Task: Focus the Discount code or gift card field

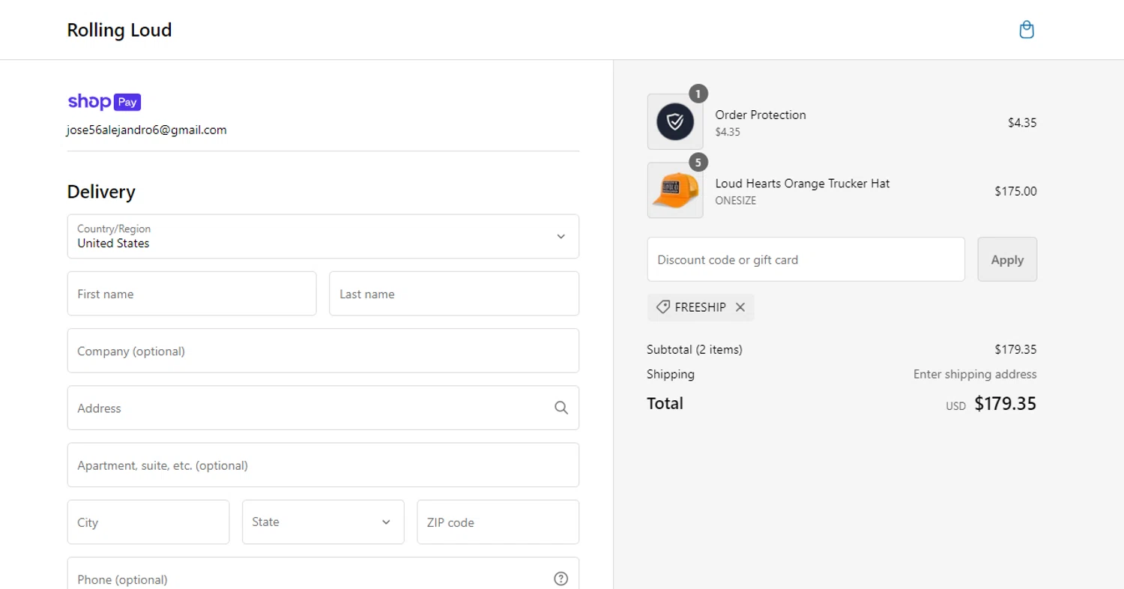Action: pyautogui.click(x=806, y=259)
